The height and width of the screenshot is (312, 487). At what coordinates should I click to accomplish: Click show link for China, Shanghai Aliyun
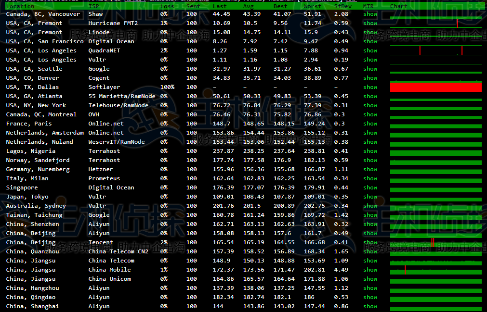(x=370, y=307)
